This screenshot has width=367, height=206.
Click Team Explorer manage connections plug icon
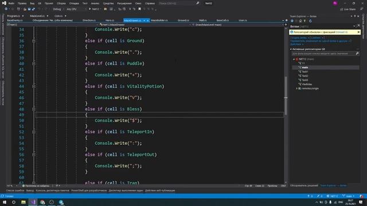click(x=304, y=21)
